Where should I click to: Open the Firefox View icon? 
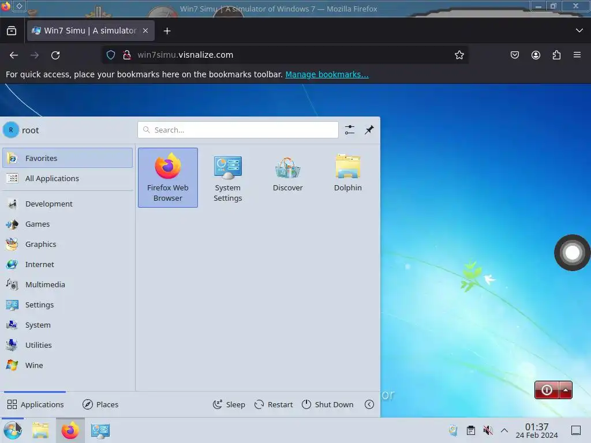click(x=12, y=31)
